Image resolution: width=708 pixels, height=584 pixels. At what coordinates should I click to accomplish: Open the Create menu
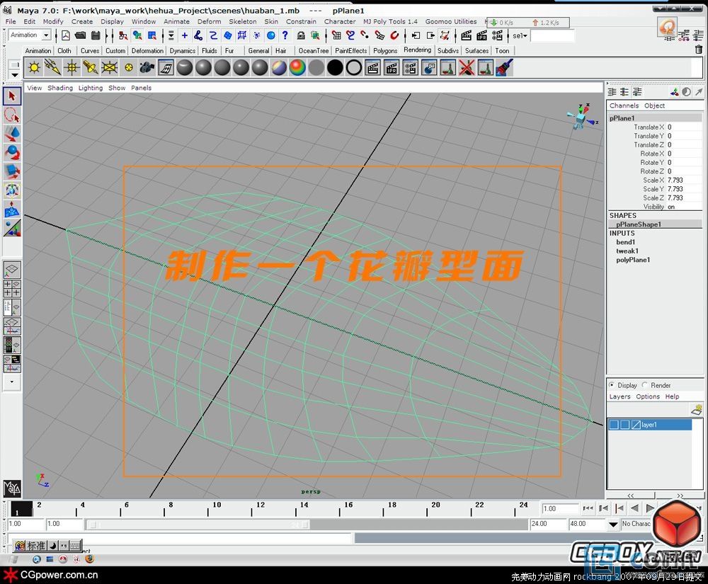point(82,22)
